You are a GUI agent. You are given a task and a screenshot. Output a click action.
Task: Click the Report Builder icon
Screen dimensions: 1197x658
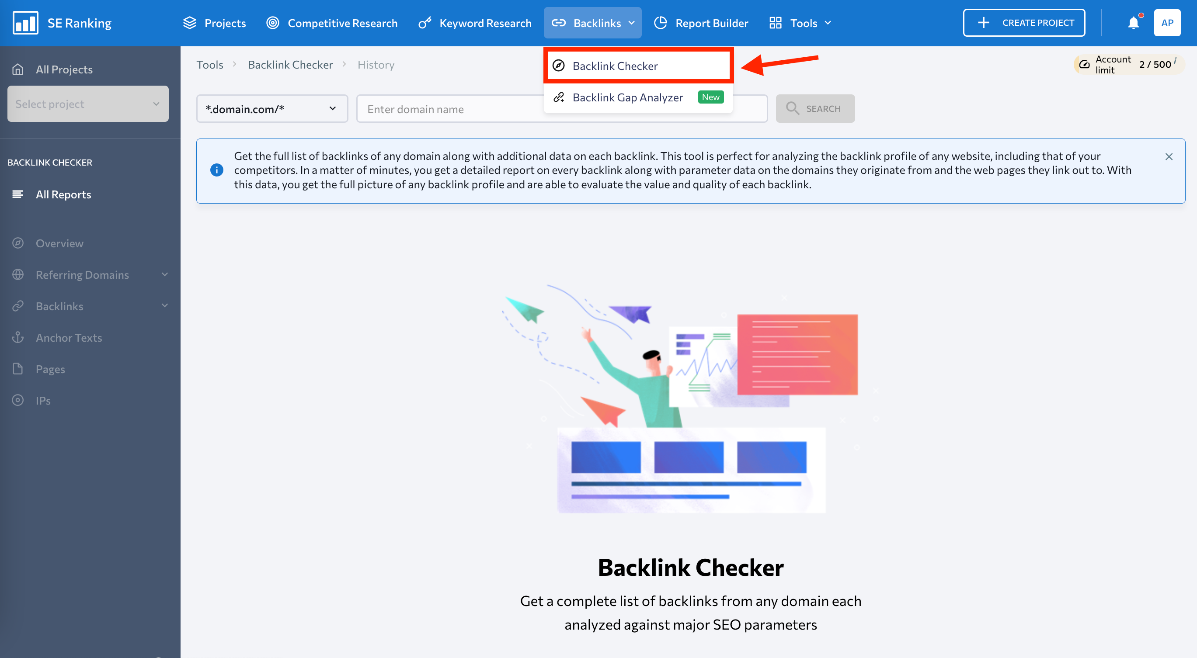[661, 22]
